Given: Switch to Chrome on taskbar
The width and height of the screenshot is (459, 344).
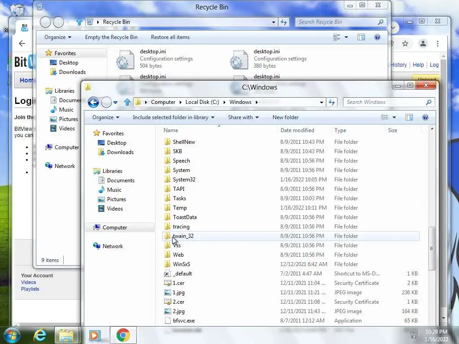Looking at the screenshot, I should [x=123, y=335].
